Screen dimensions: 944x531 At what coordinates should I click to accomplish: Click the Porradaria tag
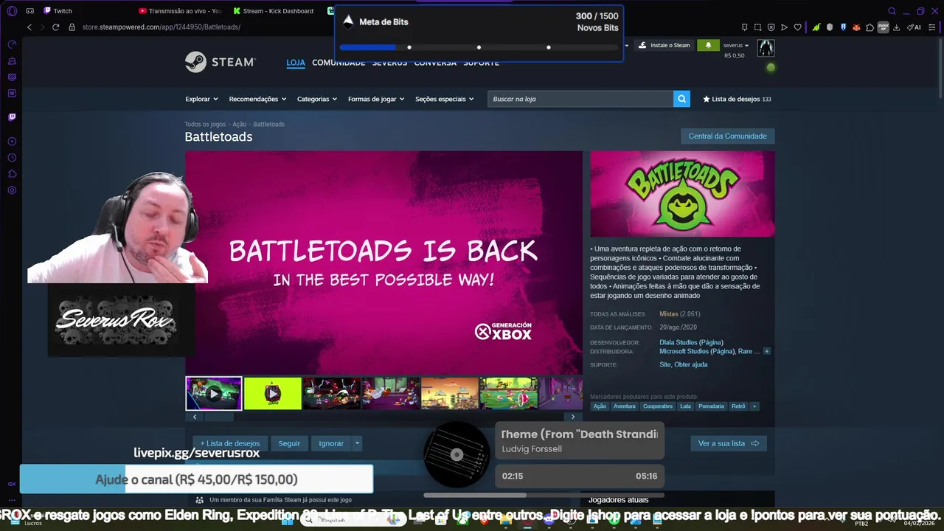click(x=711, y=406)
